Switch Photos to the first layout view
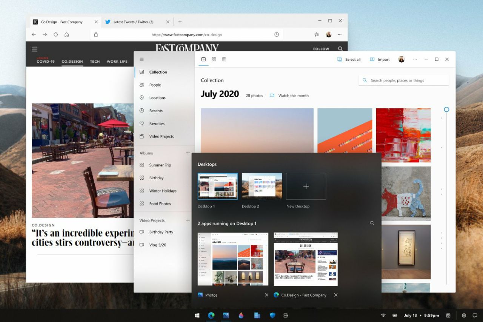 coord(203,59)
